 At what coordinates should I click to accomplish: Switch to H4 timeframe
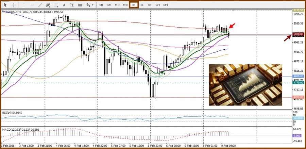141,5
